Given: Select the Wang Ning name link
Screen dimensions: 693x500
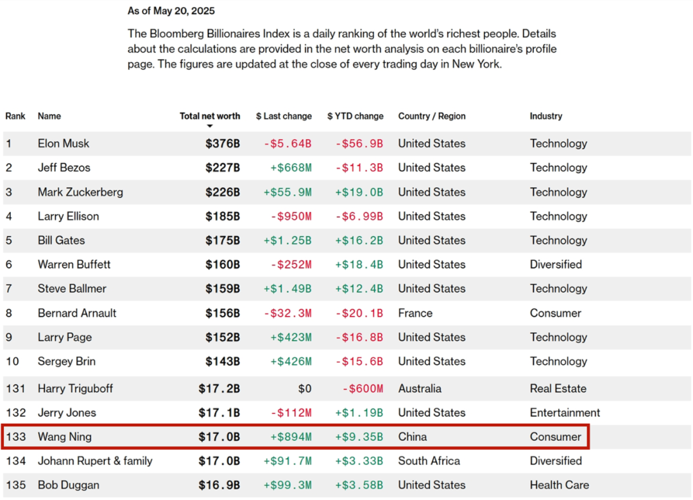Looking at the screenshot, I should coord(65,437).
